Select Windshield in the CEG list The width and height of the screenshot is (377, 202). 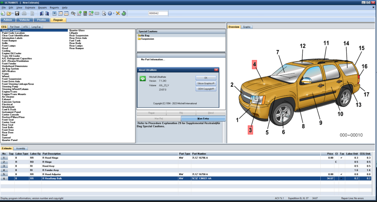(x=8, y=107)
